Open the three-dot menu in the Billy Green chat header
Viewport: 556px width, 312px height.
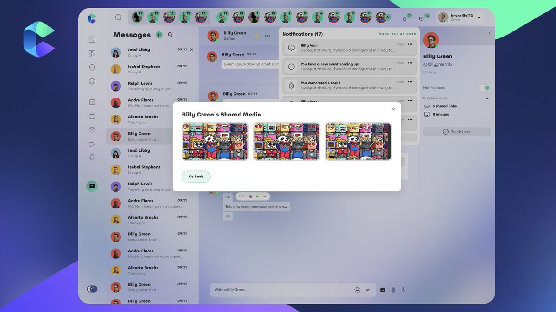(x=267, y=36)
